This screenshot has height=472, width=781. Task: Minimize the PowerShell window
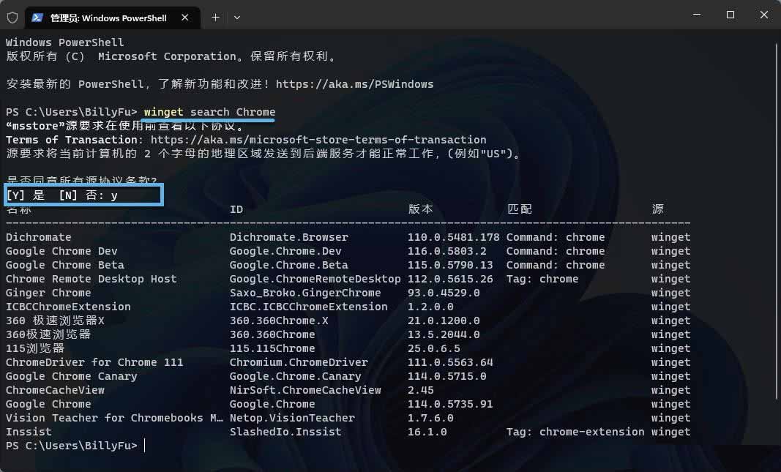point(697,15)
